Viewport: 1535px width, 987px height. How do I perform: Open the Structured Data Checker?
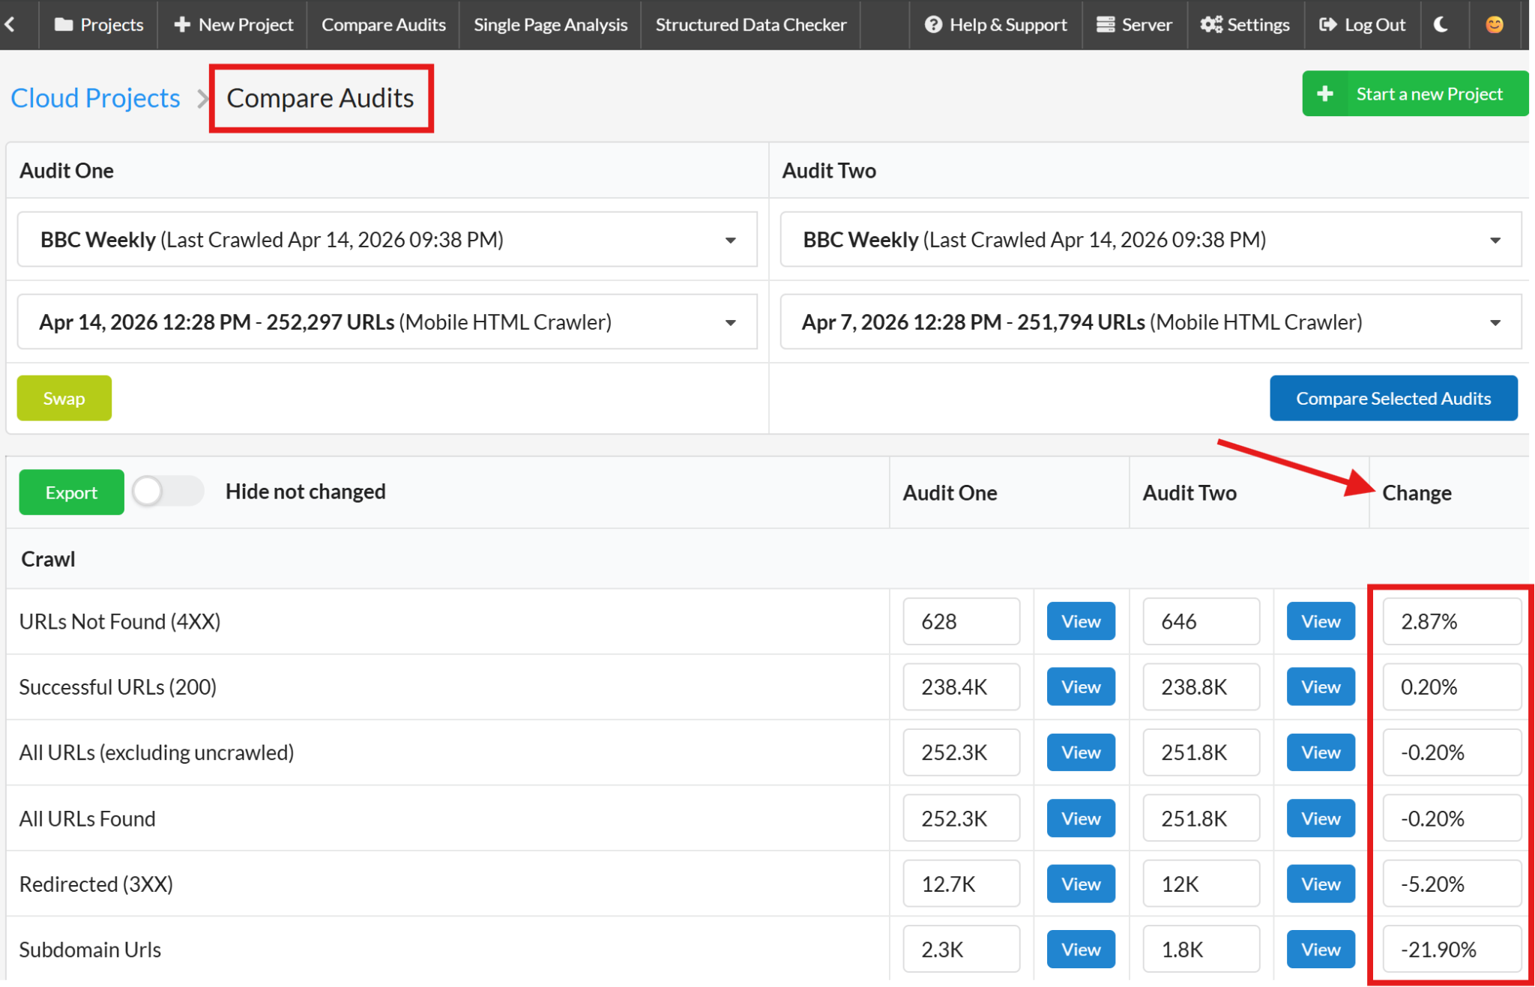click(750, 24)
